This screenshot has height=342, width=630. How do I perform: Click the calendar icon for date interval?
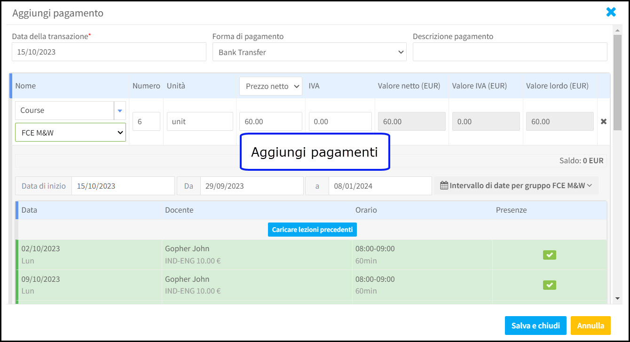click(x=444, y=185)
